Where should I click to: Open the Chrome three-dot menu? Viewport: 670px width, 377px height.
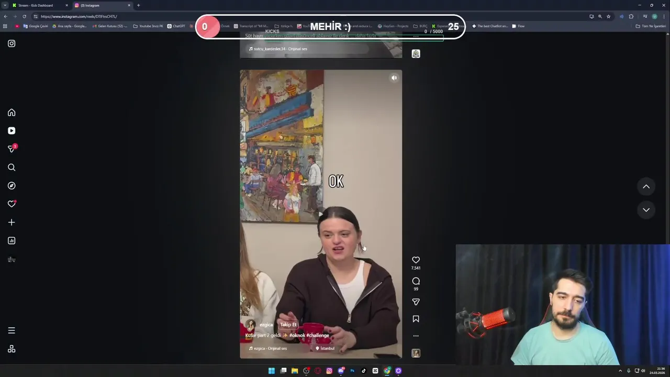coord(664,16)
